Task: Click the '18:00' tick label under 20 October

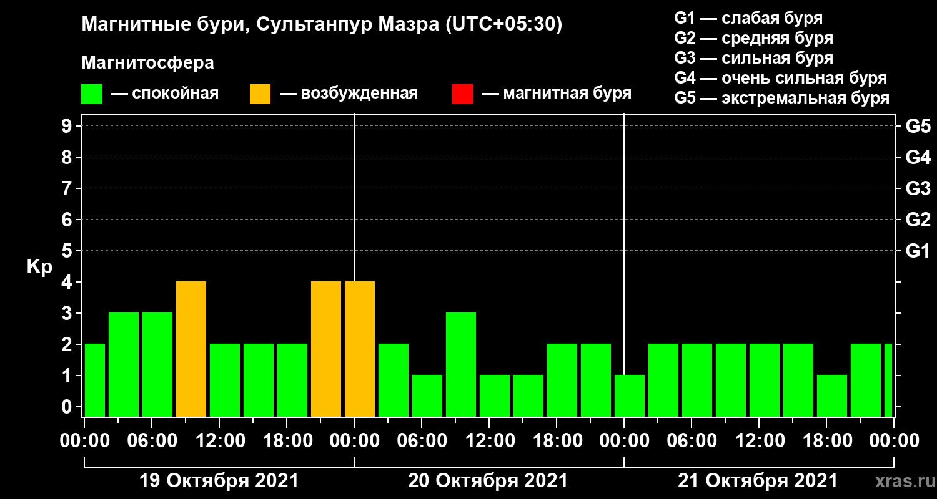Action: click(557, 441)
